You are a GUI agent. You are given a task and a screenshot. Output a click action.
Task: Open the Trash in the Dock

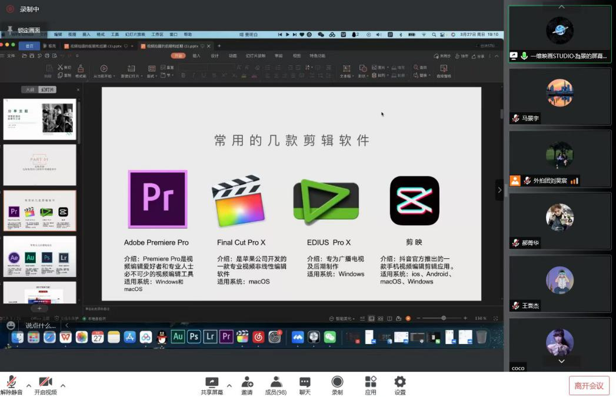click(x=482, y=337)
